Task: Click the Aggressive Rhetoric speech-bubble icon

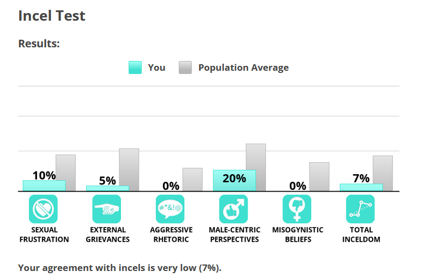Action: coord(171,209)
